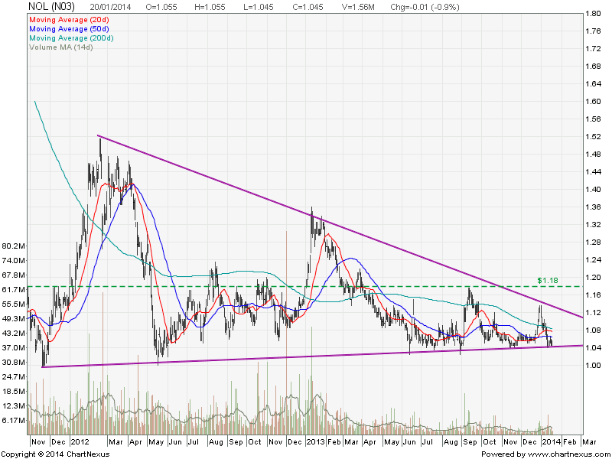
Task: Click the 2012 year label on time axis
Action: click(80, 442)
